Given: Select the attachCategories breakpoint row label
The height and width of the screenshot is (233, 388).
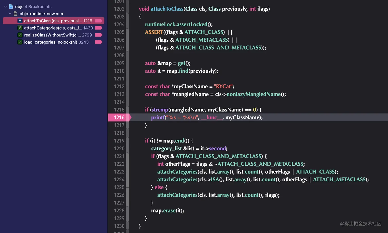Looking at the screenshot, I should [x=53, y=28].
